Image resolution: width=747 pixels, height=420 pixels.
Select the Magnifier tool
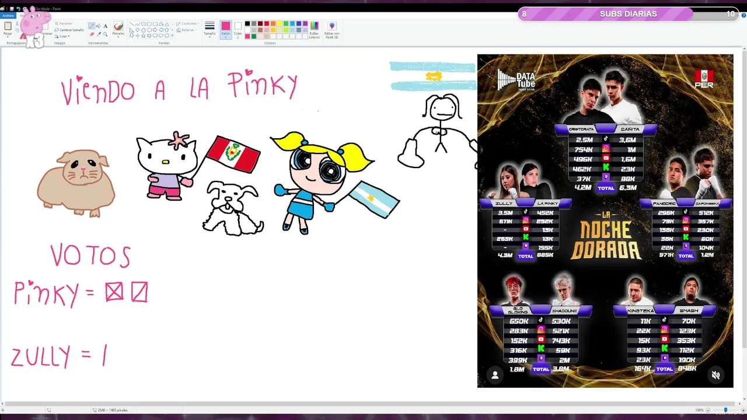coord(105,34)
